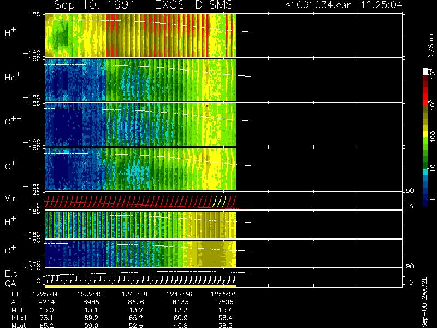Click InLat value 60.9

coord(181,318)
